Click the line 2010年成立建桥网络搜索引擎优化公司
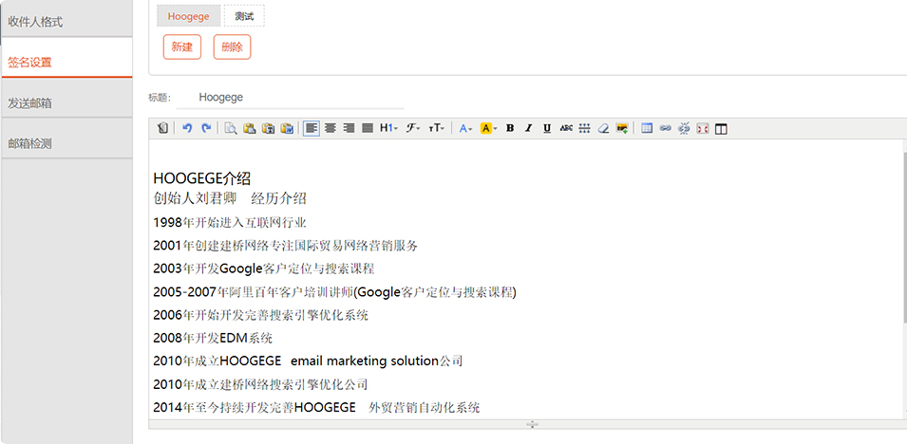 260,384
